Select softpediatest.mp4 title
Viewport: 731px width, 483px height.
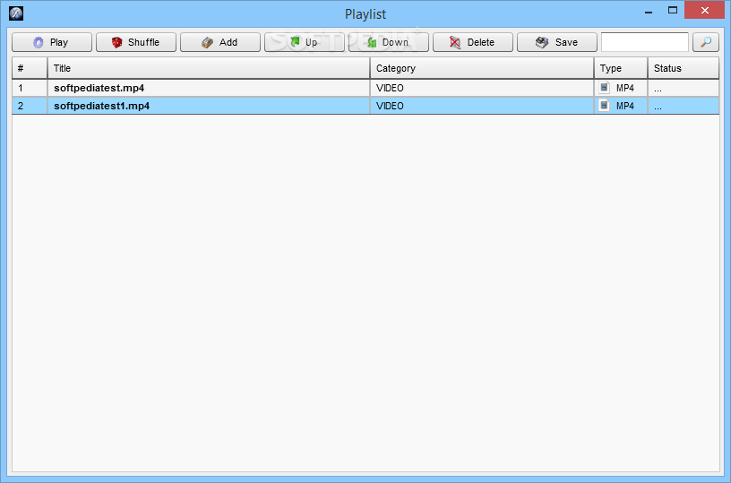click(99, 88)
